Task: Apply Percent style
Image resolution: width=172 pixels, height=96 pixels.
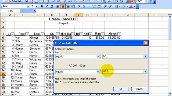Action: [84, 6]
